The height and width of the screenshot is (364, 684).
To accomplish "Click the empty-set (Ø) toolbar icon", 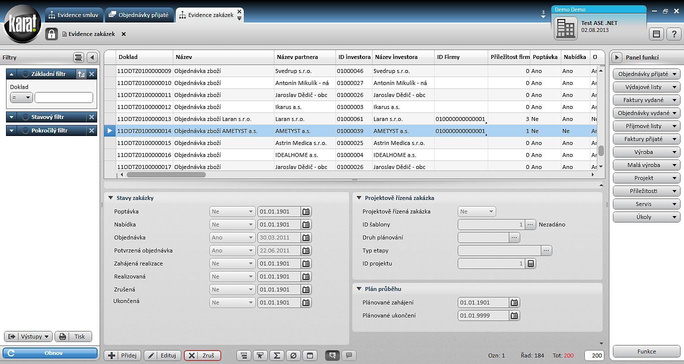I will tap(293, 355).
